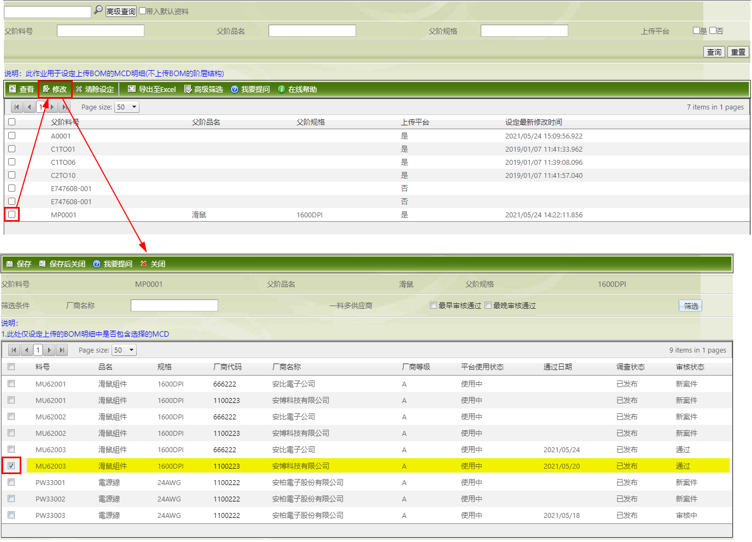Click the 父阶品名 input field
The height and width of the screenshot is (542, 752).
click(x=312, y=31)
